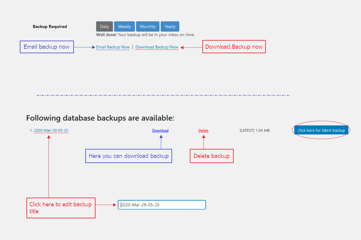The image size is (361, 240).
Task: Download the listed database backup
Action: (x=160, y=131)
